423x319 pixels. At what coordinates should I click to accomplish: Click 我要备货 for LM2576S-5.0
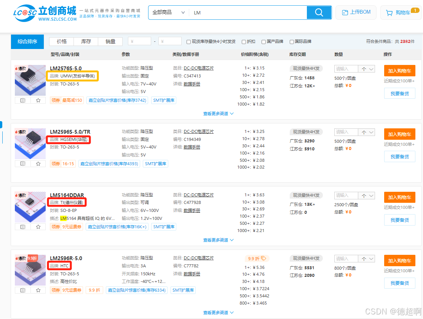[399, 93]
